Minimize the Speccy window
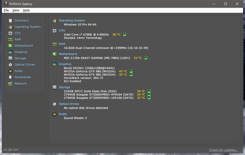This screenshot has height=155, width=245. pos(214,4)
